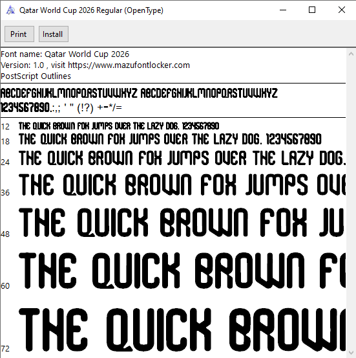
Task: Click the size label 18
Action: (5, 142)
